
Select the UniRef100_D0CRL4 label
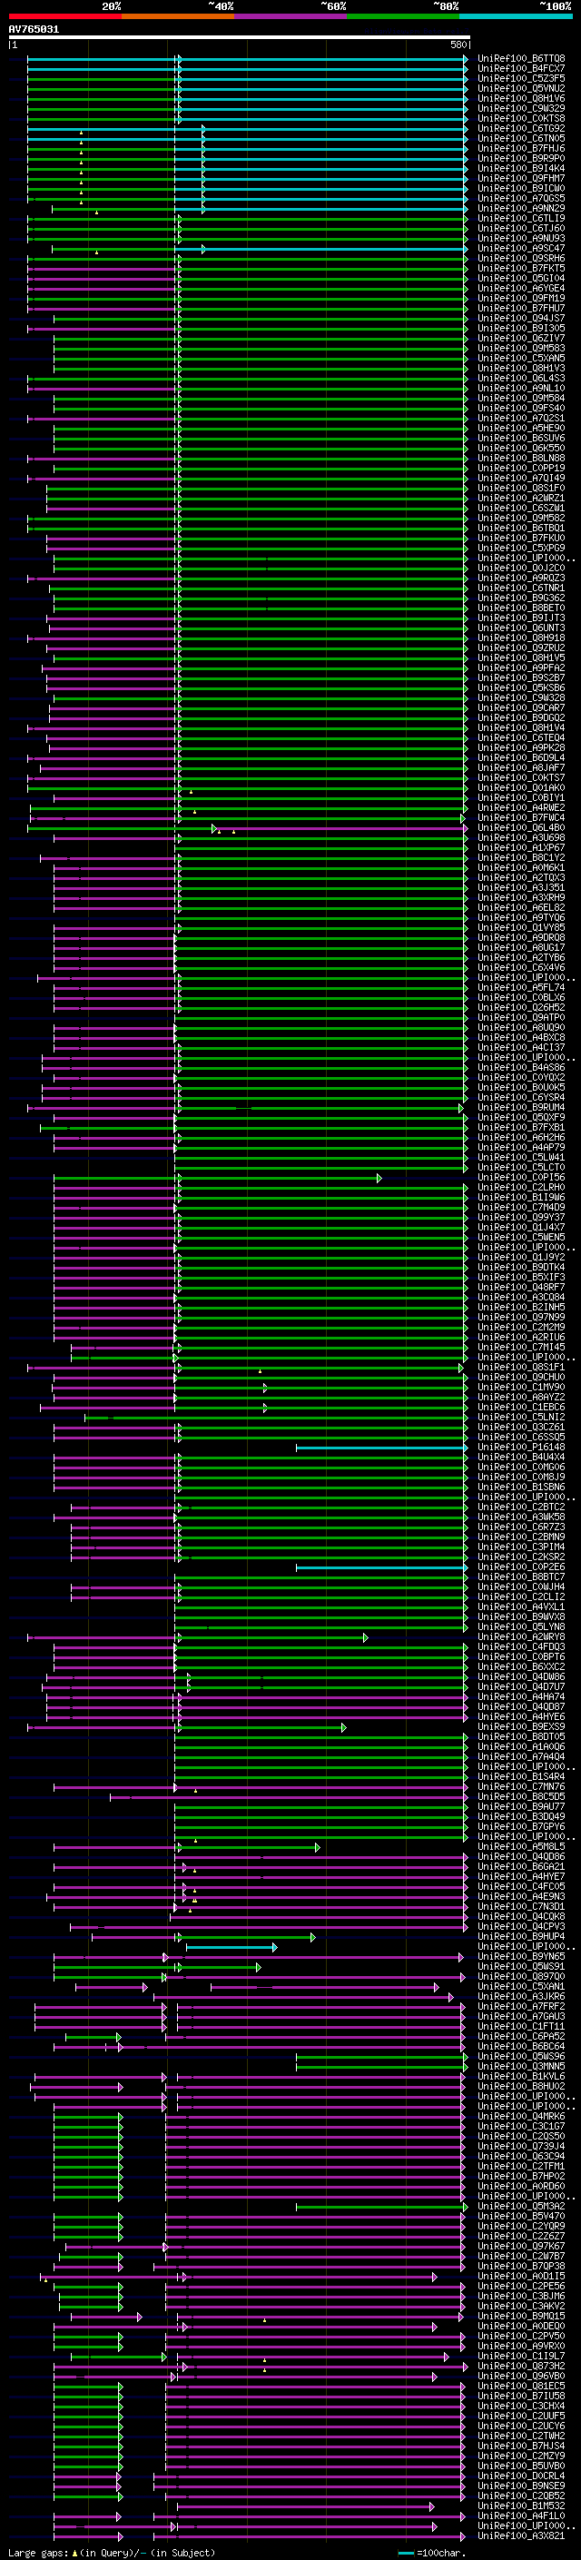click(521, 2476)
